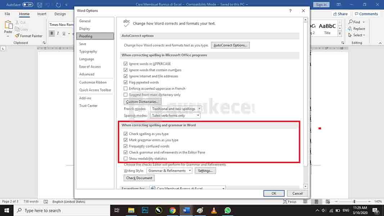Viewport: 384px width, 216px height.
Task: Open WhatsApp from the taskbar
Action: [227, 210]
